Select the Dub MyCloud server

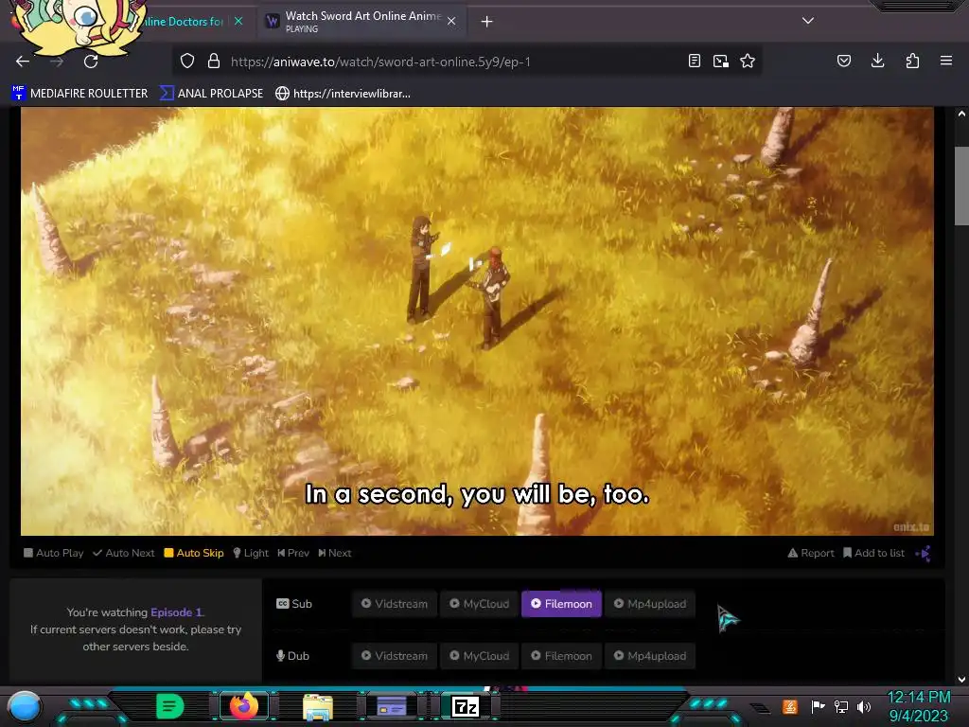click(x=480, y=655)
